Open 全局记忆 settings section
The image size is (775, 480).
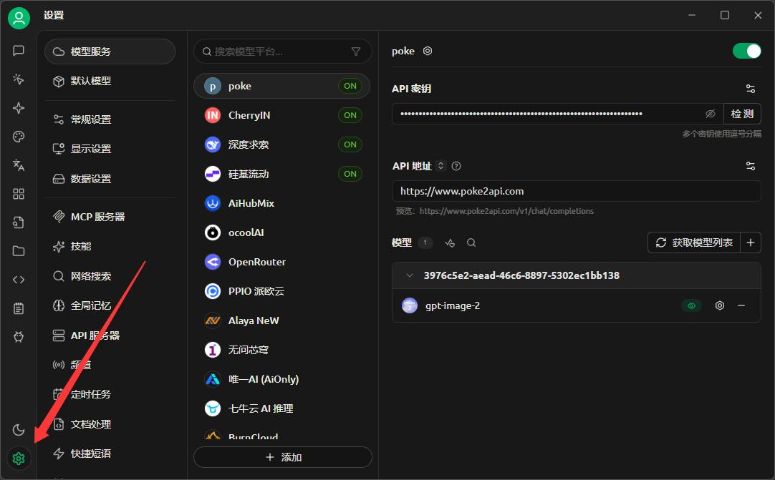pyautogui.click(x=110, y=305)
